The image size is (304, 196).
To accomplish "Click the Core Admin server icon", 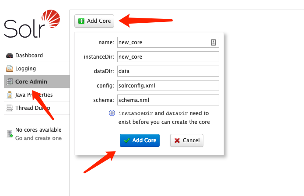I will (10, 82).
